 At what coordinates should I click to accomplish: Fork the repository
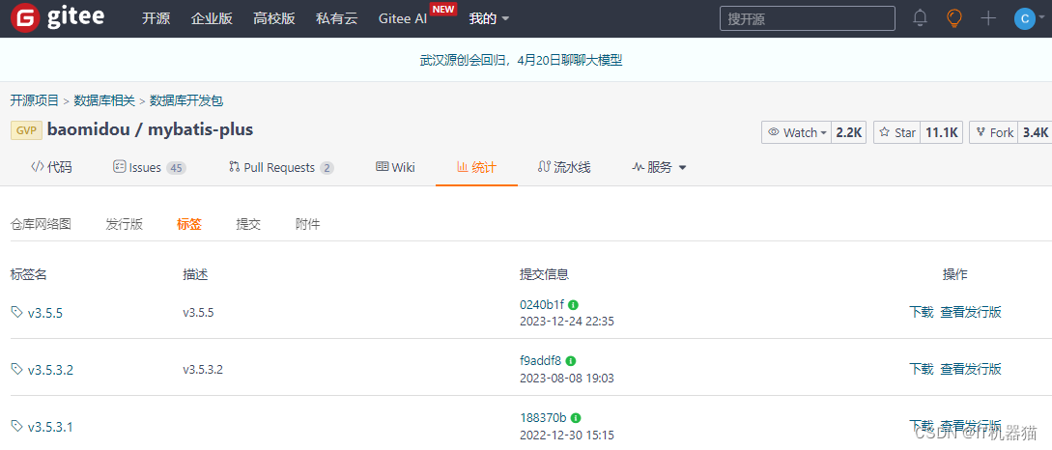click(994, 133)
